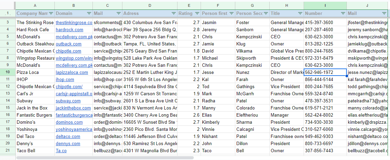The image size is (390, 160).
Task: Select column D header
Action: pos(150,5)
